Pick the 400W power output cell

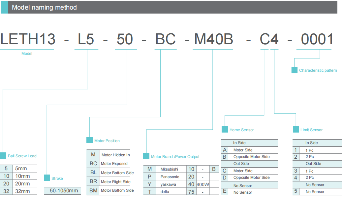pos(203,184)
